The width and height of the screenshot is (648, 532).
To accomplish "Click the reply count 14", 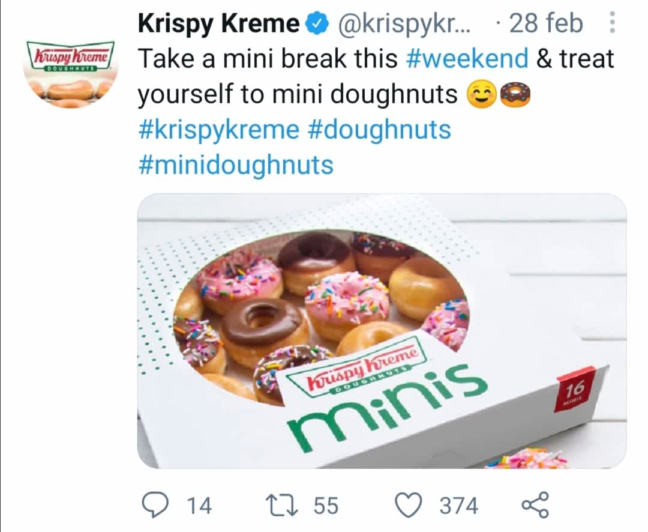I will [x=199, y=505].
